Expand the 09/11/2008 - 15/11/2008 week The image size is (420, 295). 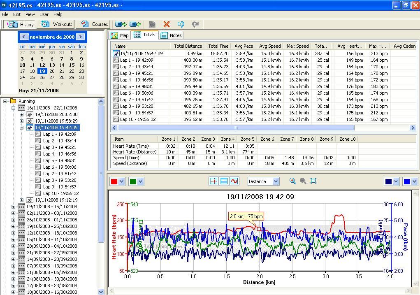coord(14,207)
